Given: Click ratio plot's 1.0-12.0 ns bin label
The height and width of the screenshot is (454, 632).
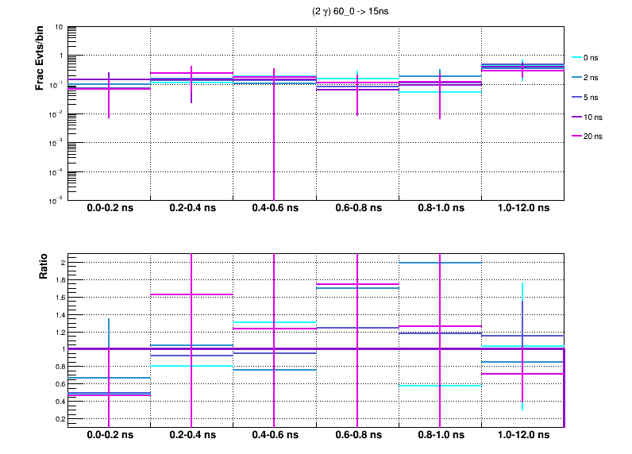Looking at the screenshot, I should (x=522, y=436).
